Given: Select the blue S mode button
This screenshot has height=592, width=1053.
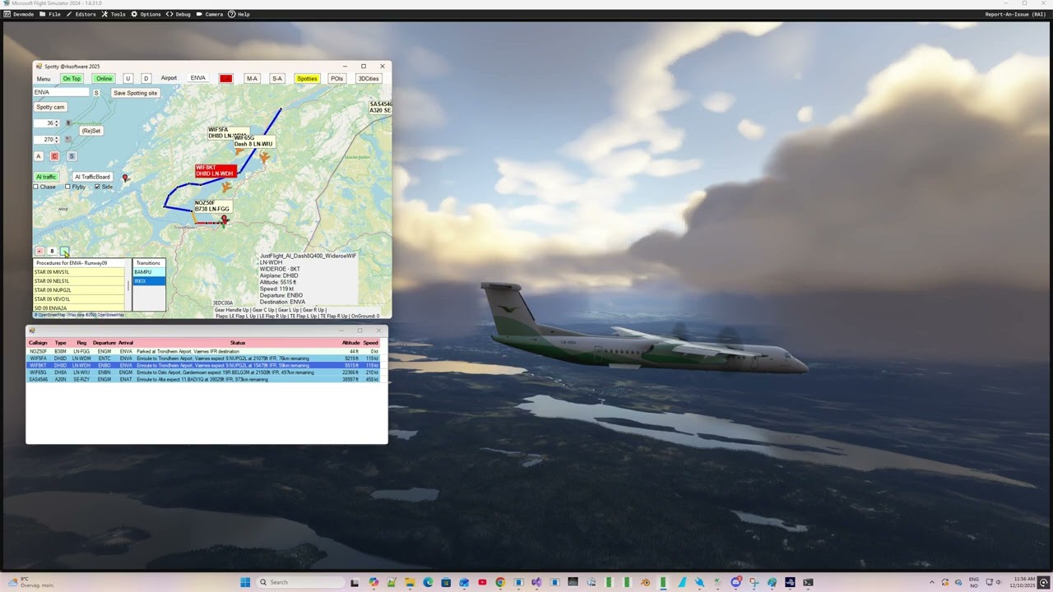Looking at the screenshot, I should click(72, 156).
